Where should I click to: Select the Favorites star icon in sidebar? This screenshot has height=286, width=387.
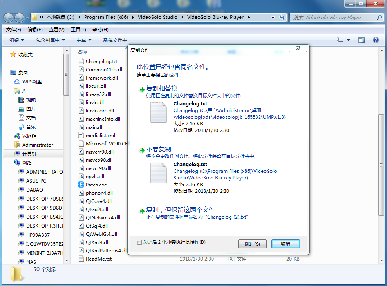(13, 54)
